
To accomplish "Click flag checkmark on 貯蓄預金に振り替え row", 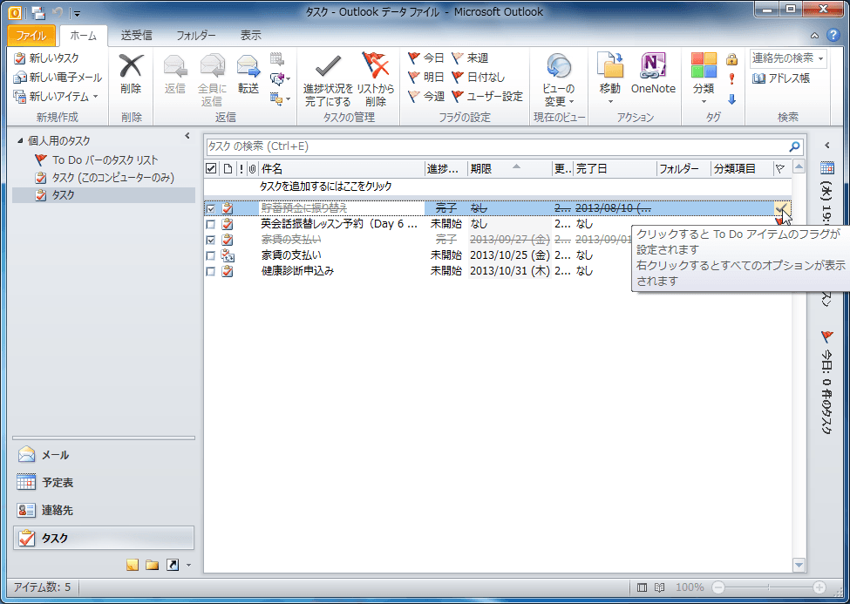I will click(781, 207).
